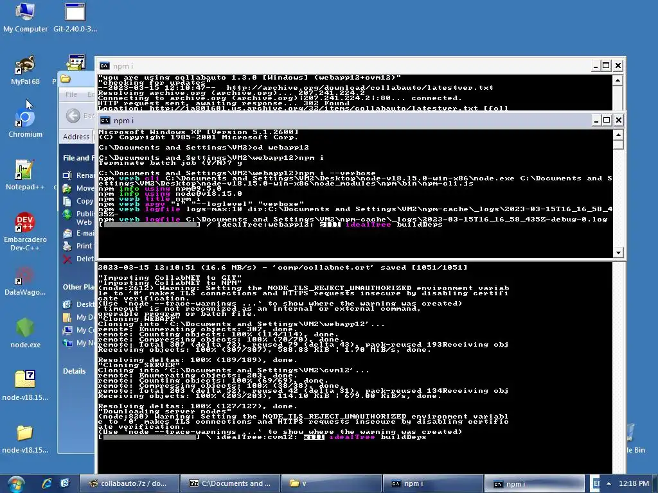Maximize the front npm i window

coord(607,120)
